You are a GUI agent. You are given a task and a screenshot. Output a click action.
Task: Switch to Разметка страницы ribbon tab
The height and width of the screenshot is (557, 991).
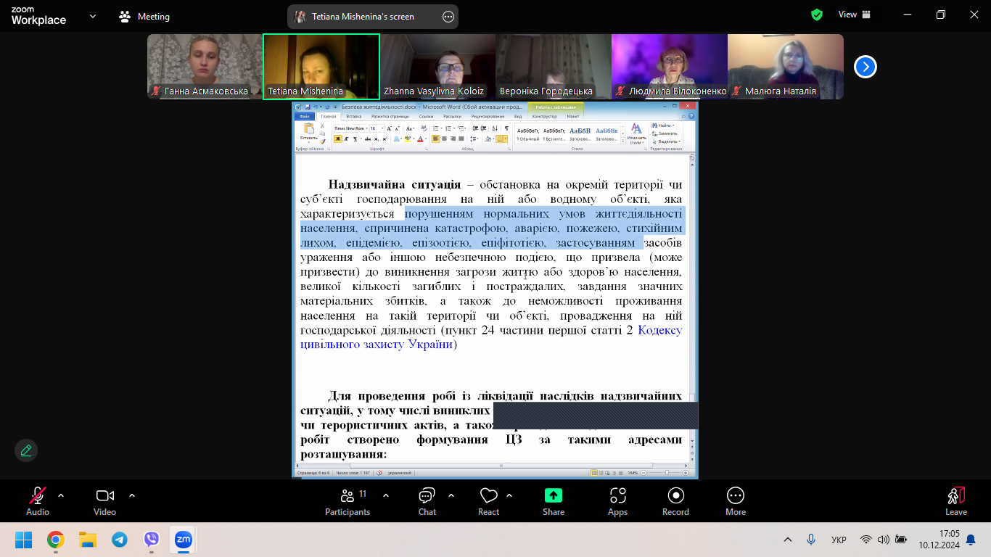390,116
